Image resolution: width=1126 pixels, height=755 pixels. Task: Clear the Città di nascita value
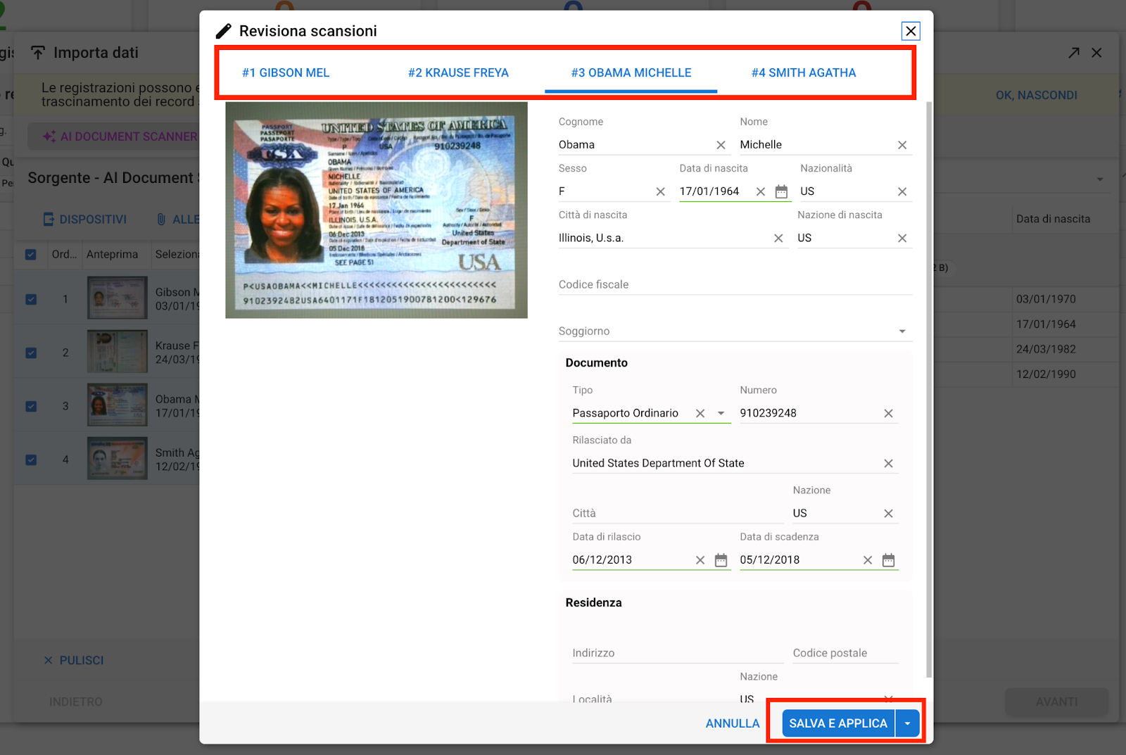click(x=778, y=239)
